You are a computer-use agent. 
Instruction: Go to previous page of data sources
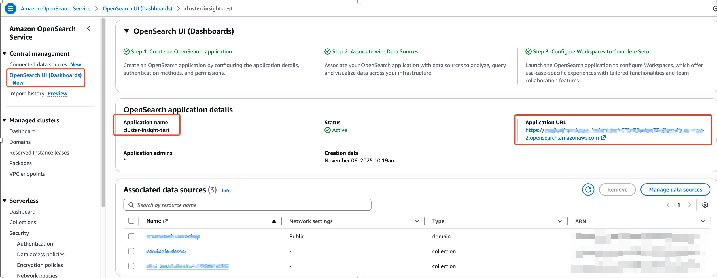[668, 205]
